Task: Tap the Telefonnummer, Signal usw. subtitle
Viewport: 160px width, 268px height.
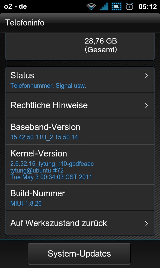Action: [48, 86]
